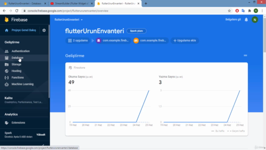Click the Geliştirme section menu icon
The image size is (266, 150).
tap(245, 55)
